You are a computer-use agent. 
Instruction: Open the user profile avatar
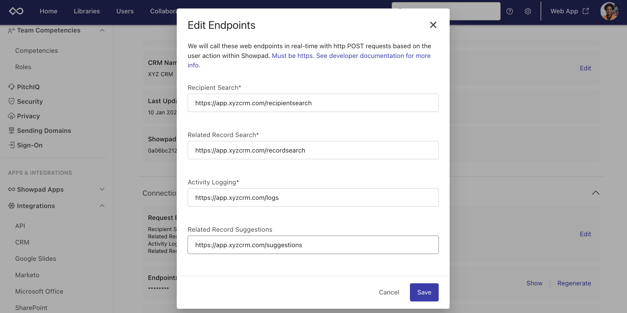(x=609, y=11)
